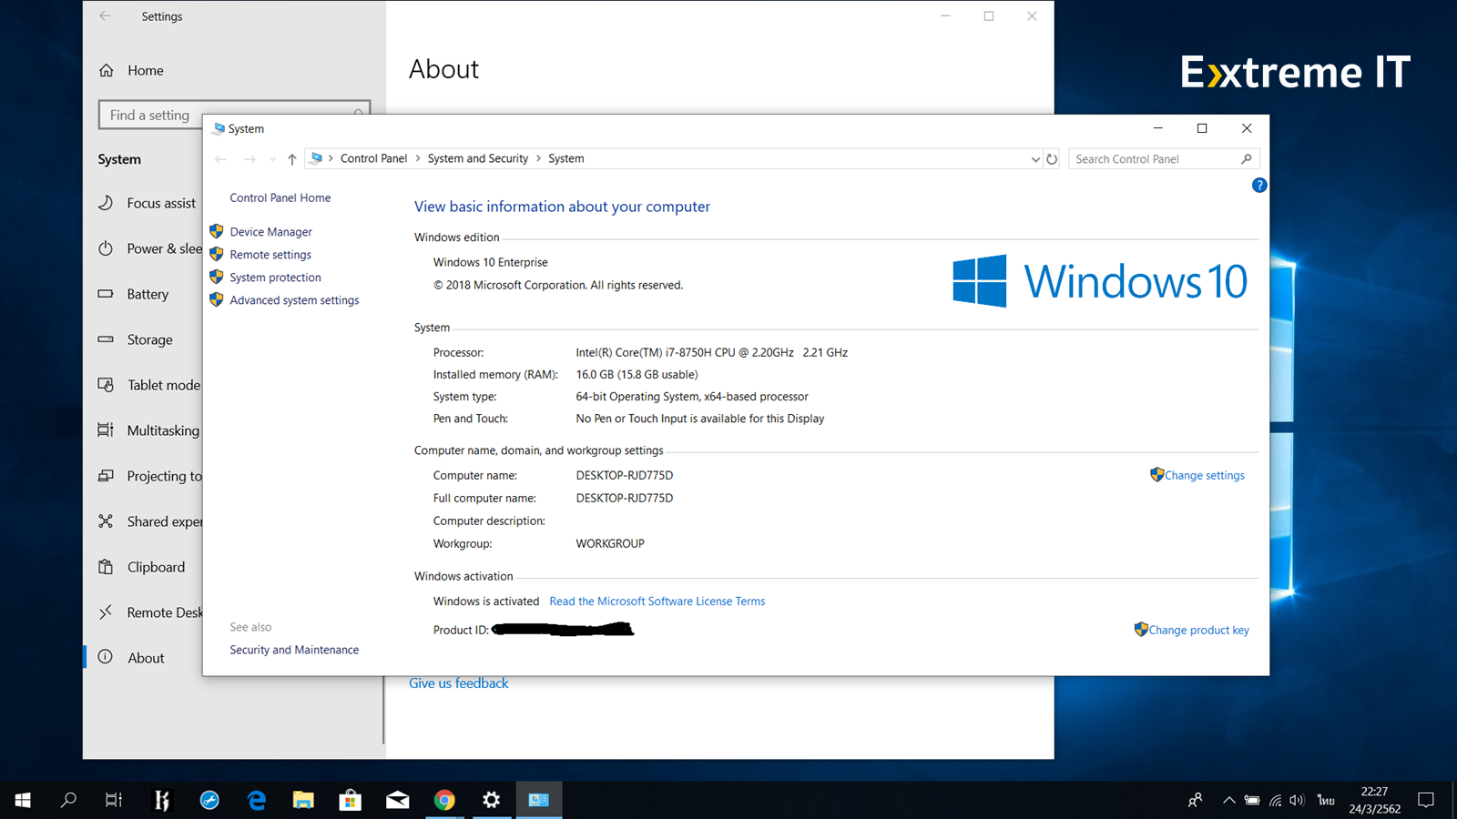Screen dimensions: 1457x819
Task: Click Change product key link
Action: [1198, 630]
